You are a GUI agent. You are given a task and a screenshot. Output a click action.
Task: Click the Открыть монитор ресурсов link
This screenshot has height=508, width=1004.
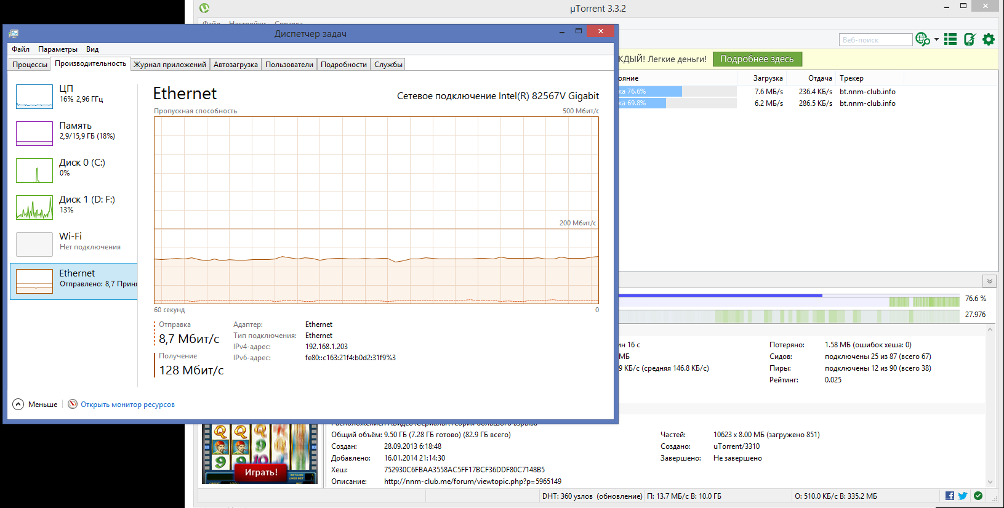coord(127,405)
